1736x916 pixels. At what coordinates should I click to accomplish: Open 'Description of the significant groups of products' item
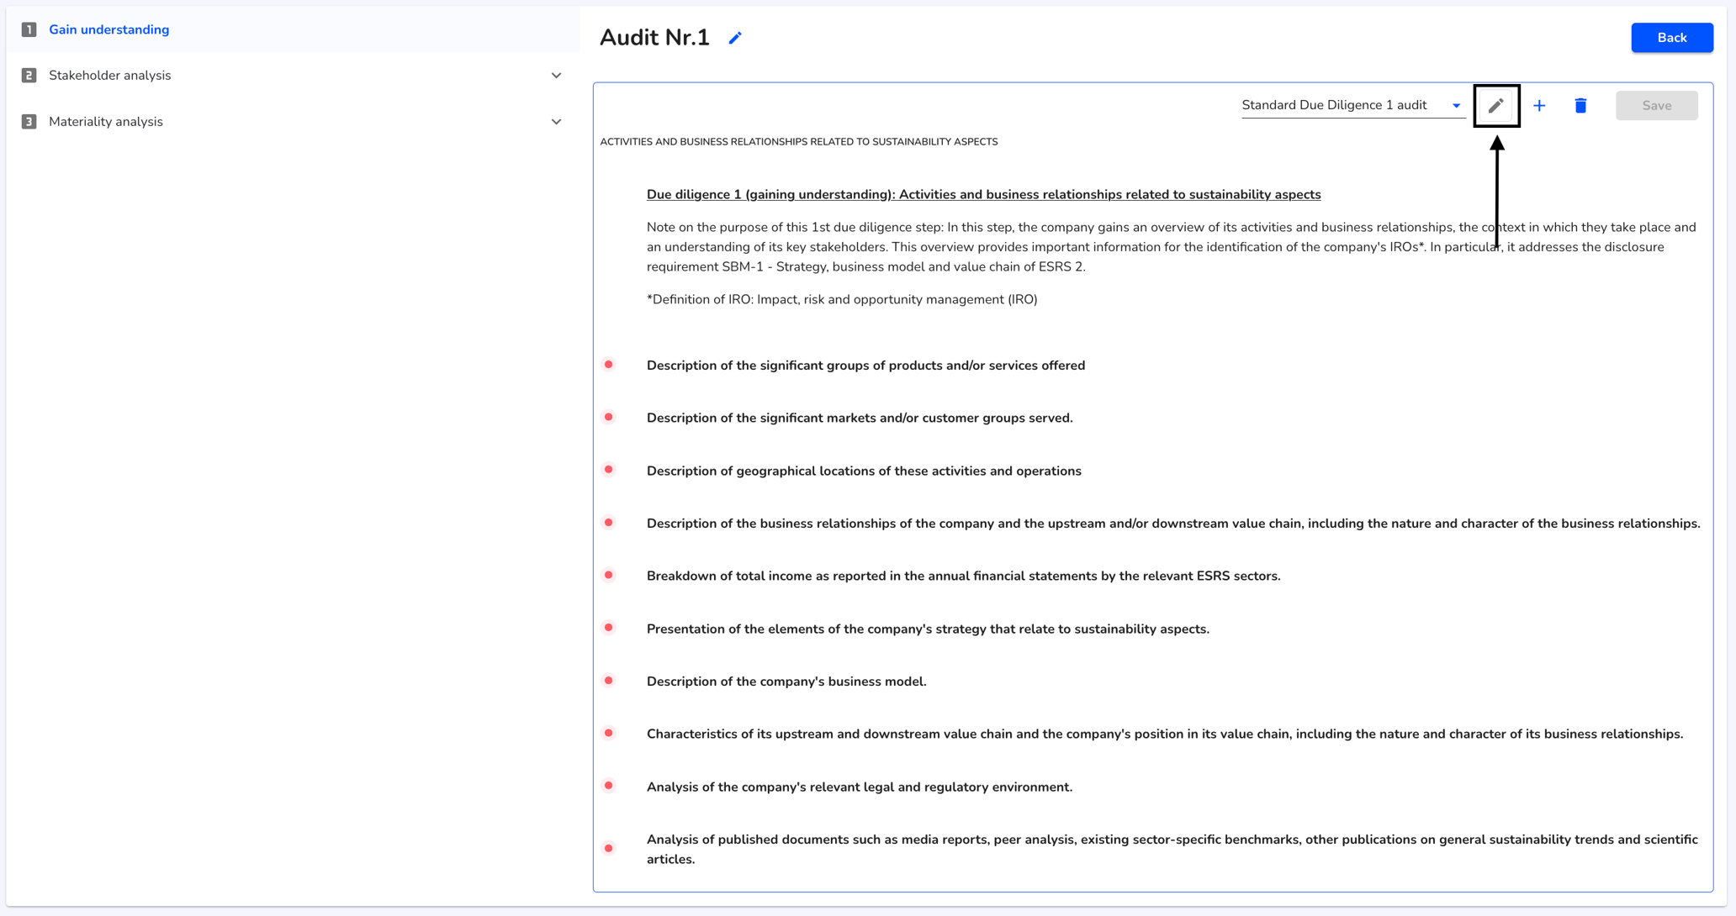(866, 366)
